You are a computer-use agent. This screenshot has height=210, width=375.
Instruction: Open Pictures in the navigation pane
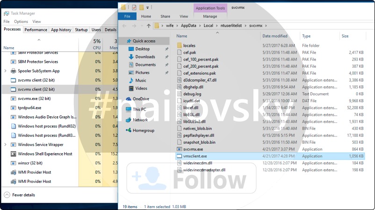tap(142, 72)
